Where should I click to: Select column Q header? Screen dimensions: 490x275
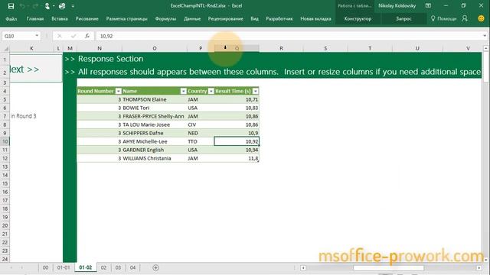(x=237, y=48)
